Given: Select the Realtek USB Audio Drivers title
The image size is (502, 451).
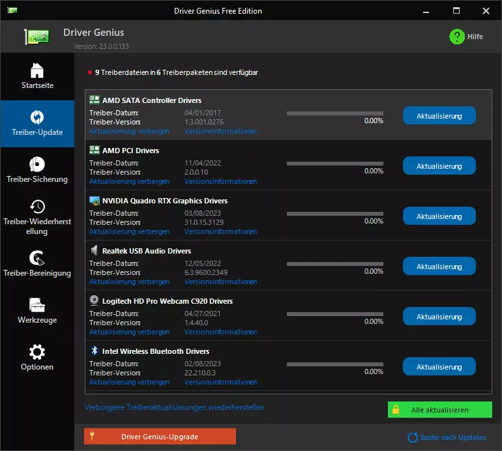Looking at the screenshot, I should 147,251.
